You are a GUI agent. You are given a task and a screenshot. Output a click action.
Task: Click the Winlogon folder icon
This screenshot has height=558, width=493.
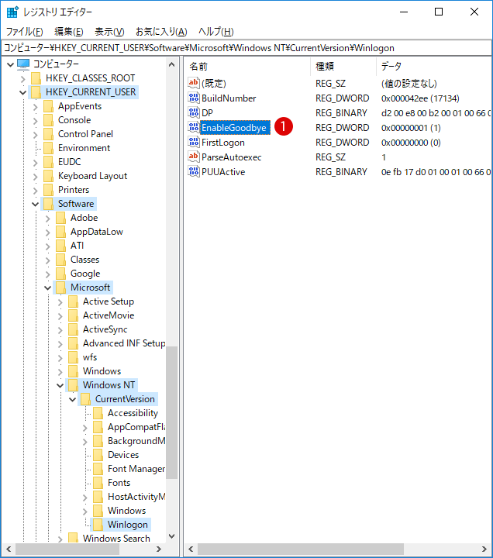point(98,525)
